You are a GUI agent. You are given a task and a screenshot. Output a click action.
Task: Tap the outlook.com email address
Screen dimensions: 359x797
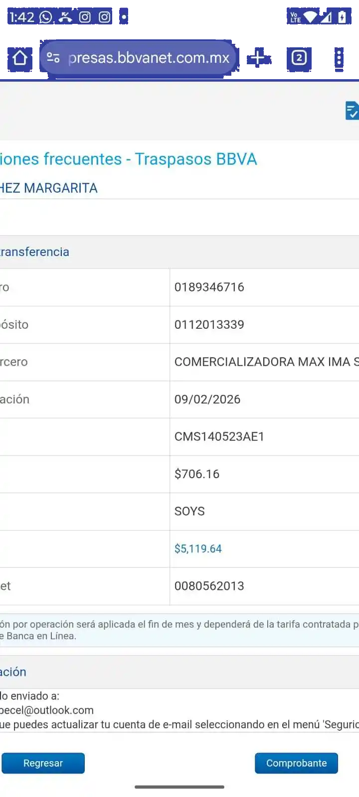pyautogui.click(x=47, y=710)
